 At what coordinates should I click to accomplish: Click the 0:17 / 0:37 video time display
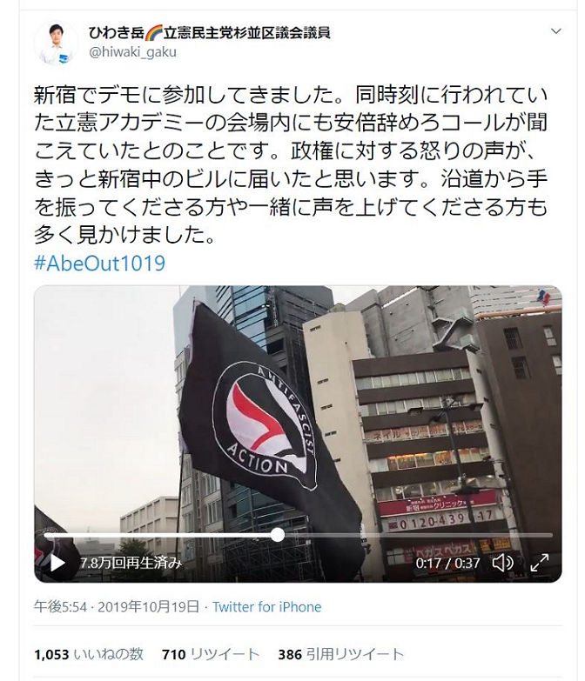point(447,564)
